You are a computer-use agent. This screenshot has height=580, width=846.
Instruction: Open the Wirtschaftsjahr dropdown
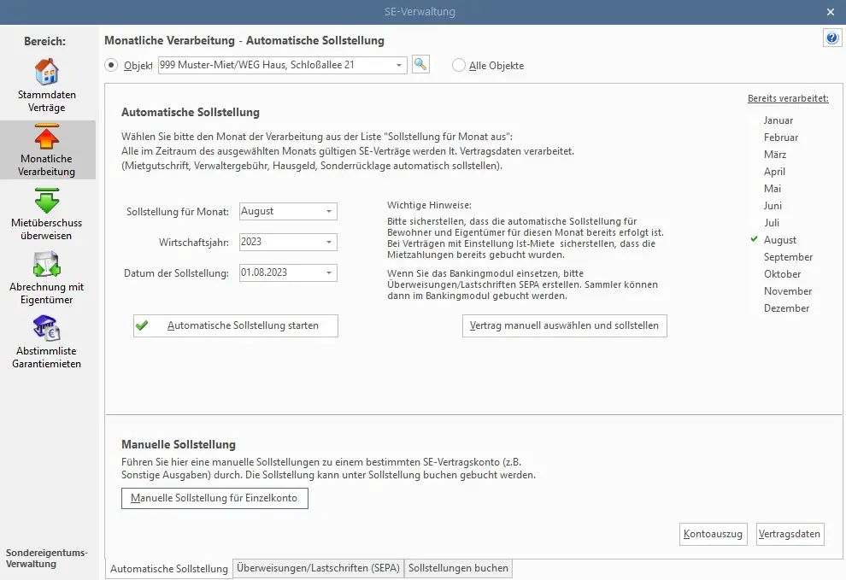[x=288, y=243]
